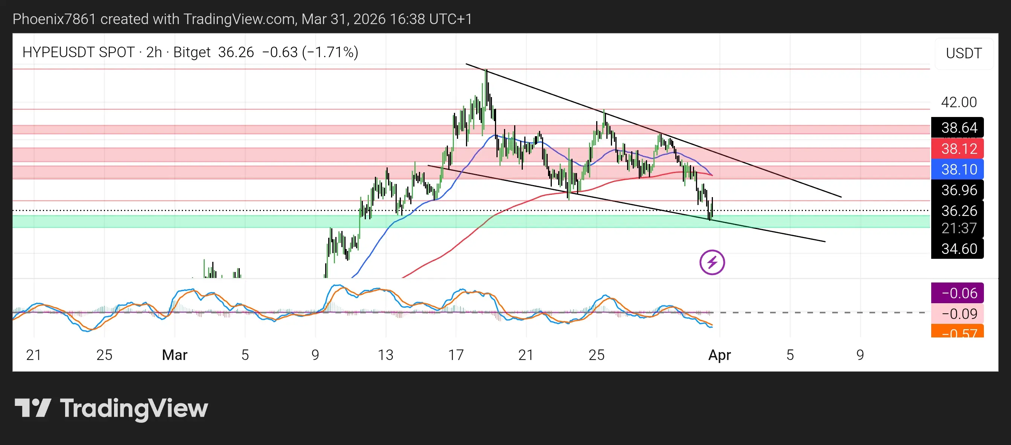
Task: Click the HYPEUSDT SPOT symbol title
Action: tap(78, 52)
